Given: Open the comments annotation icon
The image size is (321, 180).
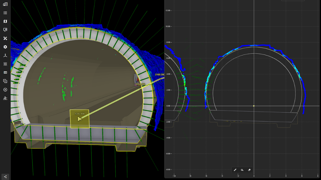Looking at the screenshot, I should [x=5, y=30].
